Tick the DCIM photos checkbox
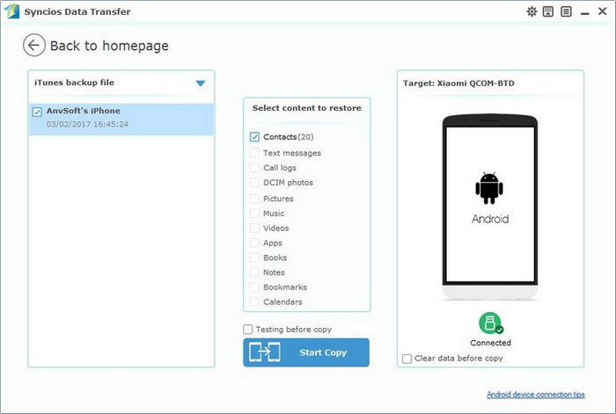The height and width of the screenshot is (414, 616). pyautogui.click(x=254, y=183)
